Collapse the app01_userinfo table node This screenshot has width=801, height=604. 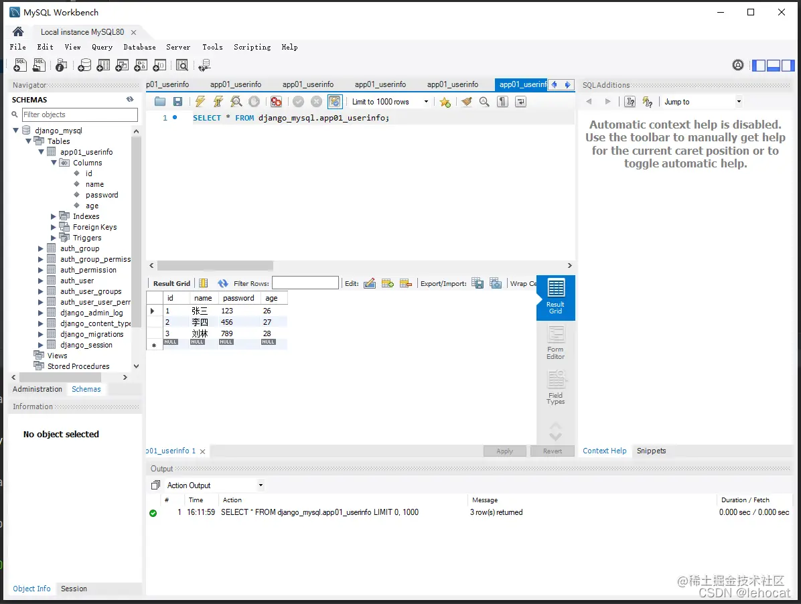tap(41, 151)
